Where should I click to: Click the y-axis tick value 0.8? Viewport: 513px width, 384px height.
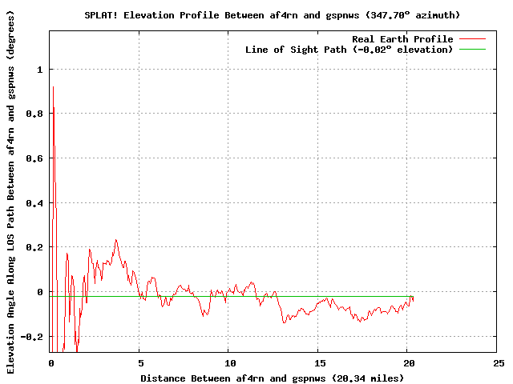click(34, 114)
